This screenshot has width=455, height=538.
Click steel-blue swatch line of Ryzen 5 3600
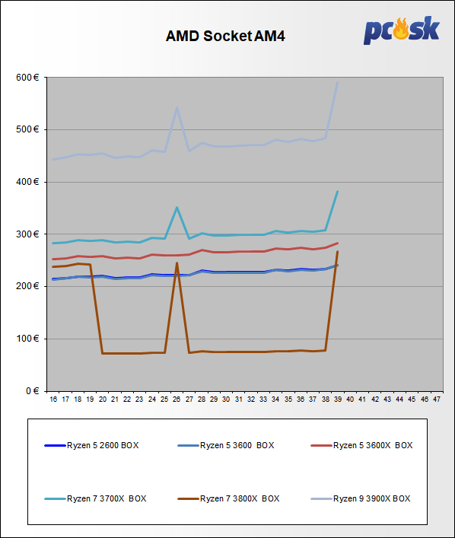[x=188, y=445]
